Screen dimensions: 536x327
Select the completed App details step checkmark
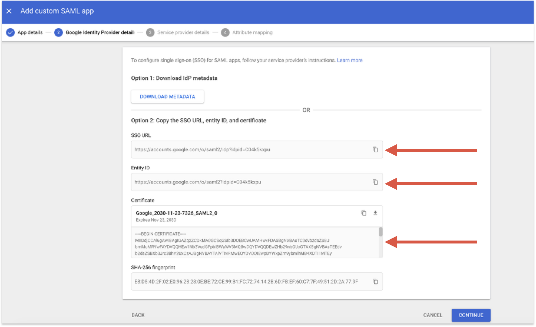point(10,32)
